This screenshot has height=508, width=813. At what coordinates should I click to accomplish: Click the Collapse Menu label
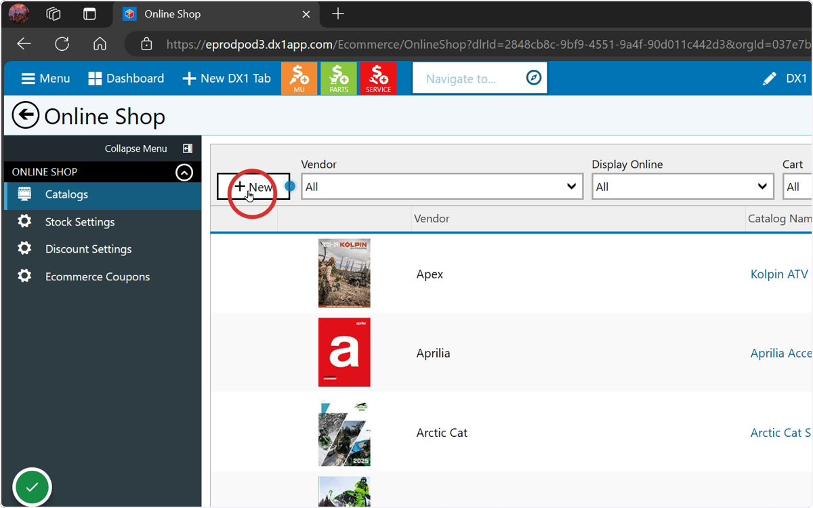pyautogui.click(x=135, y=148)
